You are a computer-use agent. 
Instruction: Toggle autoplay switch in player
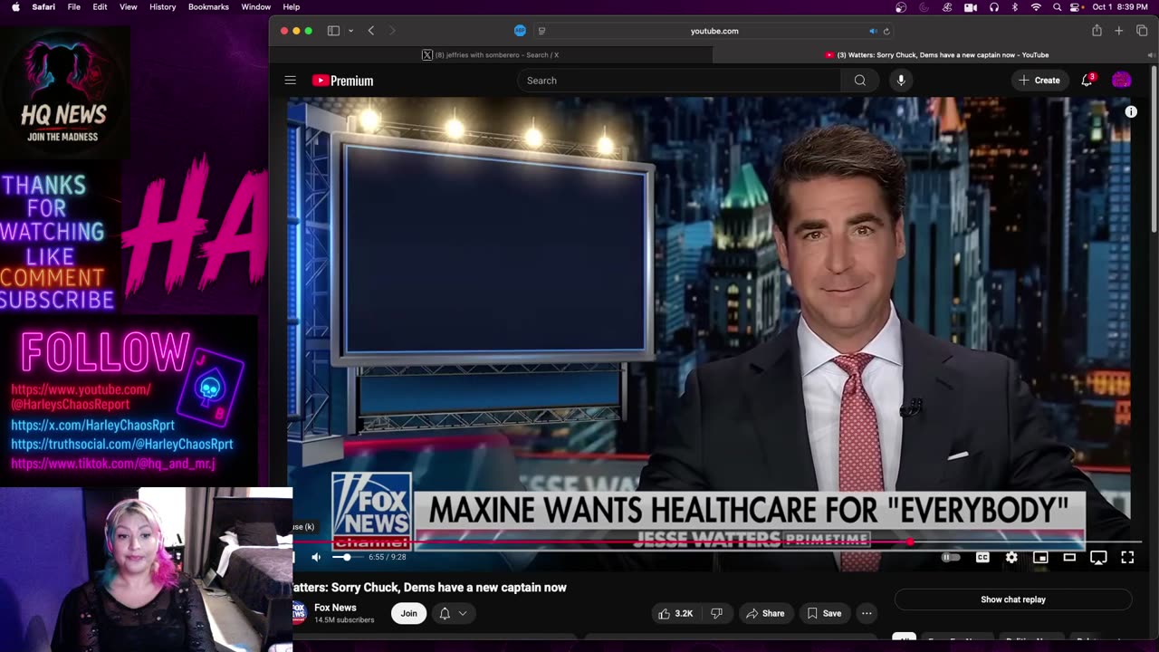[951, 557]
